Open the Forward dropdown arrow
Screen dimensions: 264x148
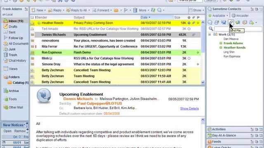click(x=111, y=10)
